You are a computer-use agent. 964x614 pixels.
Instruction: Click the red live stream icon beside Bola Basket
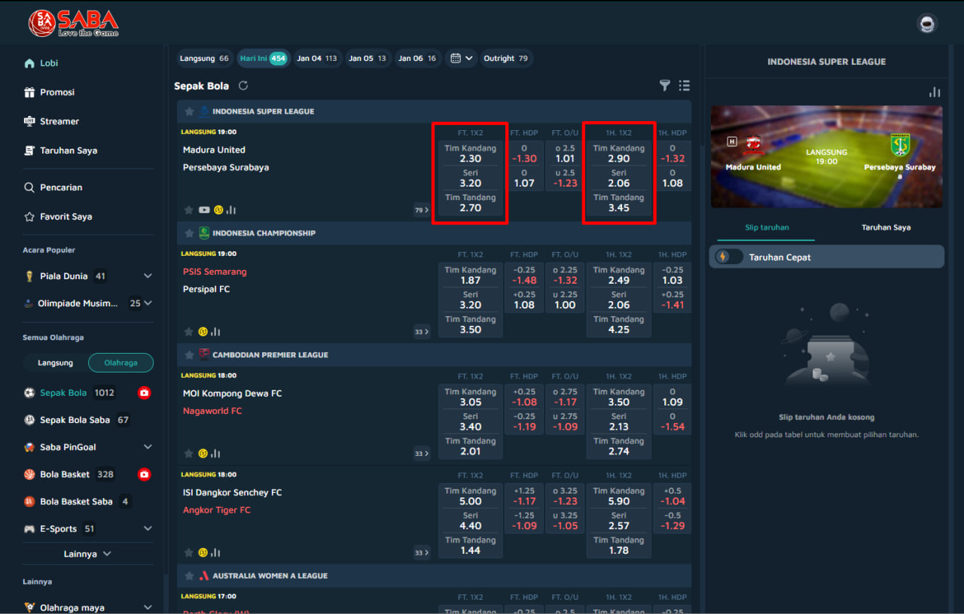(x=144, y=474)
